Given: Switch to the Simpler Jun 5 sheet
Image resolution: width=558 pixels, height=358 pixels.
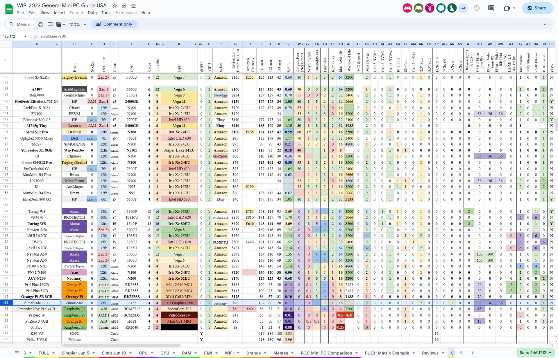Looking at the screenshot, I should 75,353.
